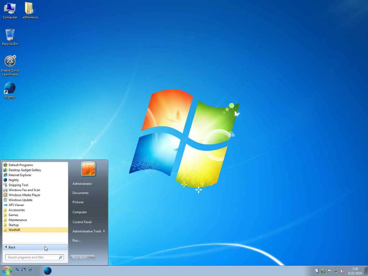This screenshot has height=276, width=368.
Task: Click the green shield tray icon
Action: tap(323, 271)
